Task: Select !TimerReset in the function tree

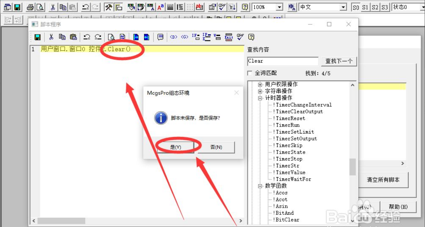Action: point(290,118)
